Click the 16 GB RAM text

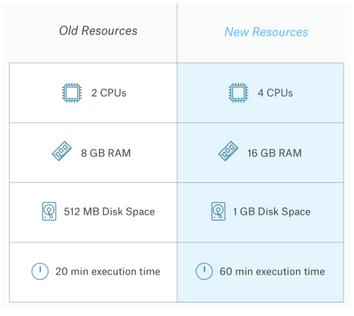tap(274, 153)
